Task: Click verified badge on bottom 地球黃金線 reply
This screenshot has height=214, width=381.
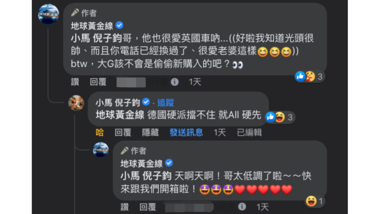Action: coord(169,163)
